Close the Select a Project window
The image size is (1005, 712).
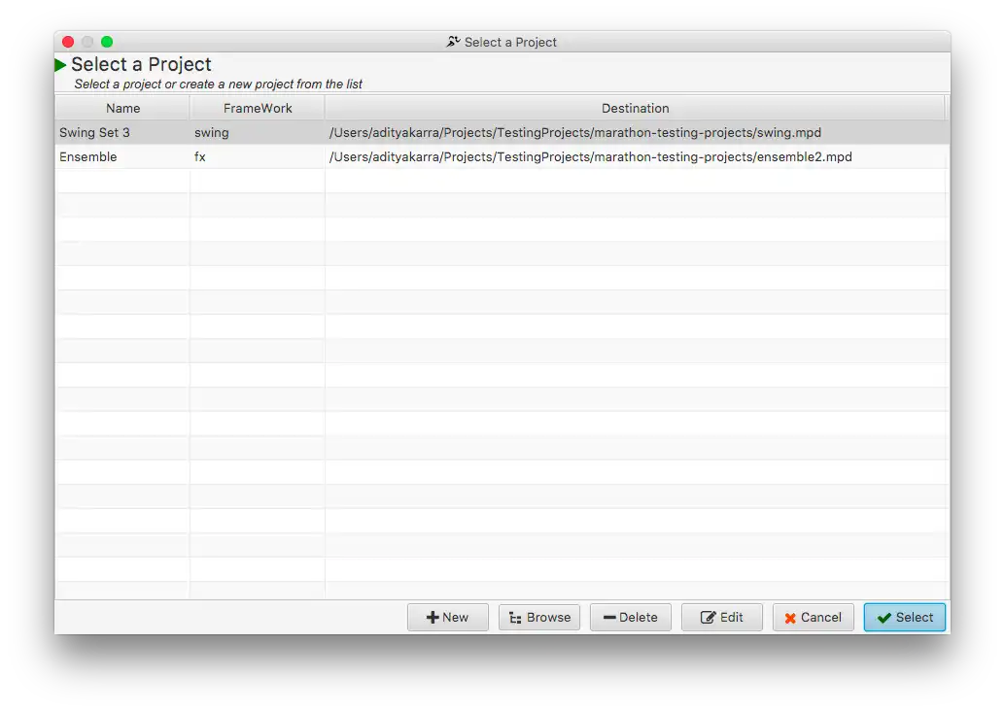pyautogui.click(x=68, y=42)
